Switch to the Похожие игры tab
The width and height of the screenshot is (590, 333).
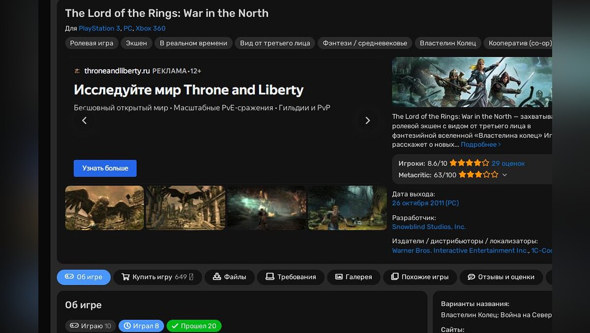[420, 277]
